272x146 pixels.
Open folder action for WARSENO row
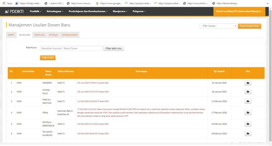[x=248, y=83]
